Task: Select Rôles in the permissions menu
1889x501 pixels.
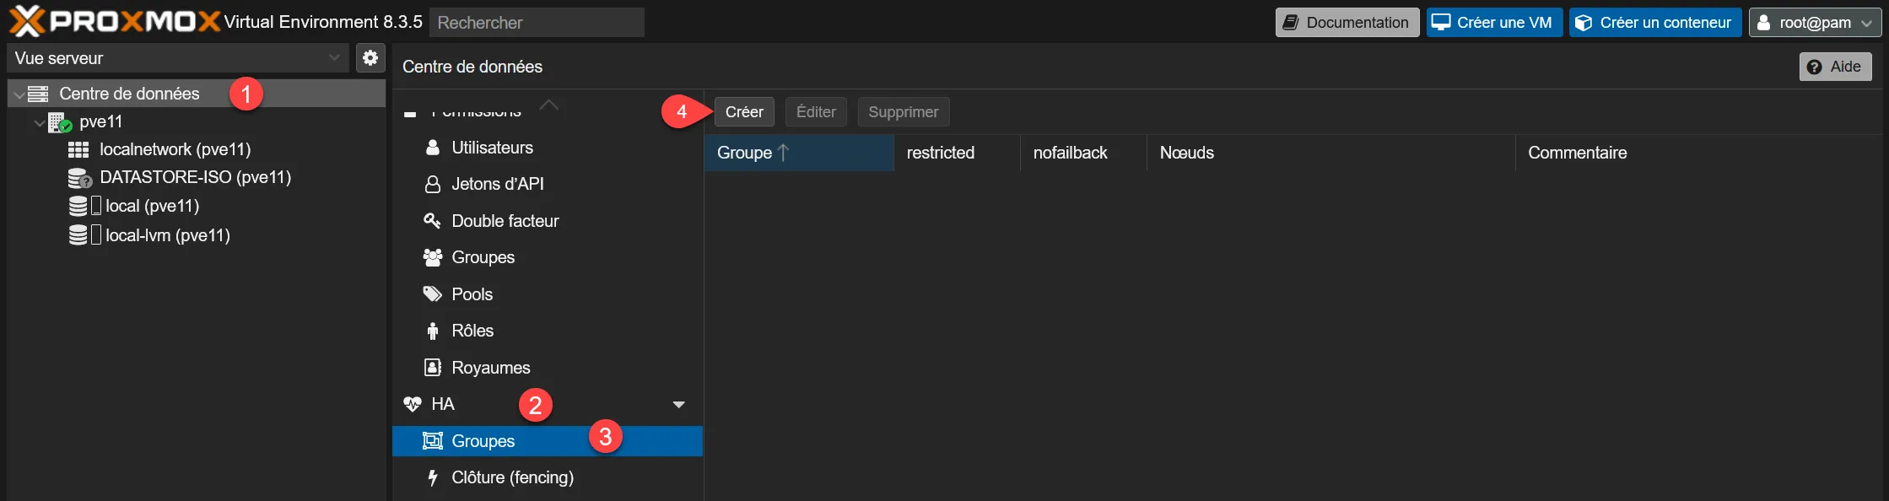Action: 472,331
